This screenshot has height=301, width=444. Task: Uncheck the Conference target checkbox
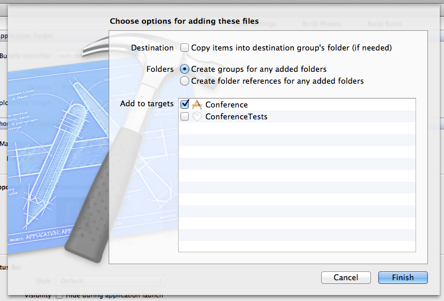pyautogui.click(x=185, y=104)
